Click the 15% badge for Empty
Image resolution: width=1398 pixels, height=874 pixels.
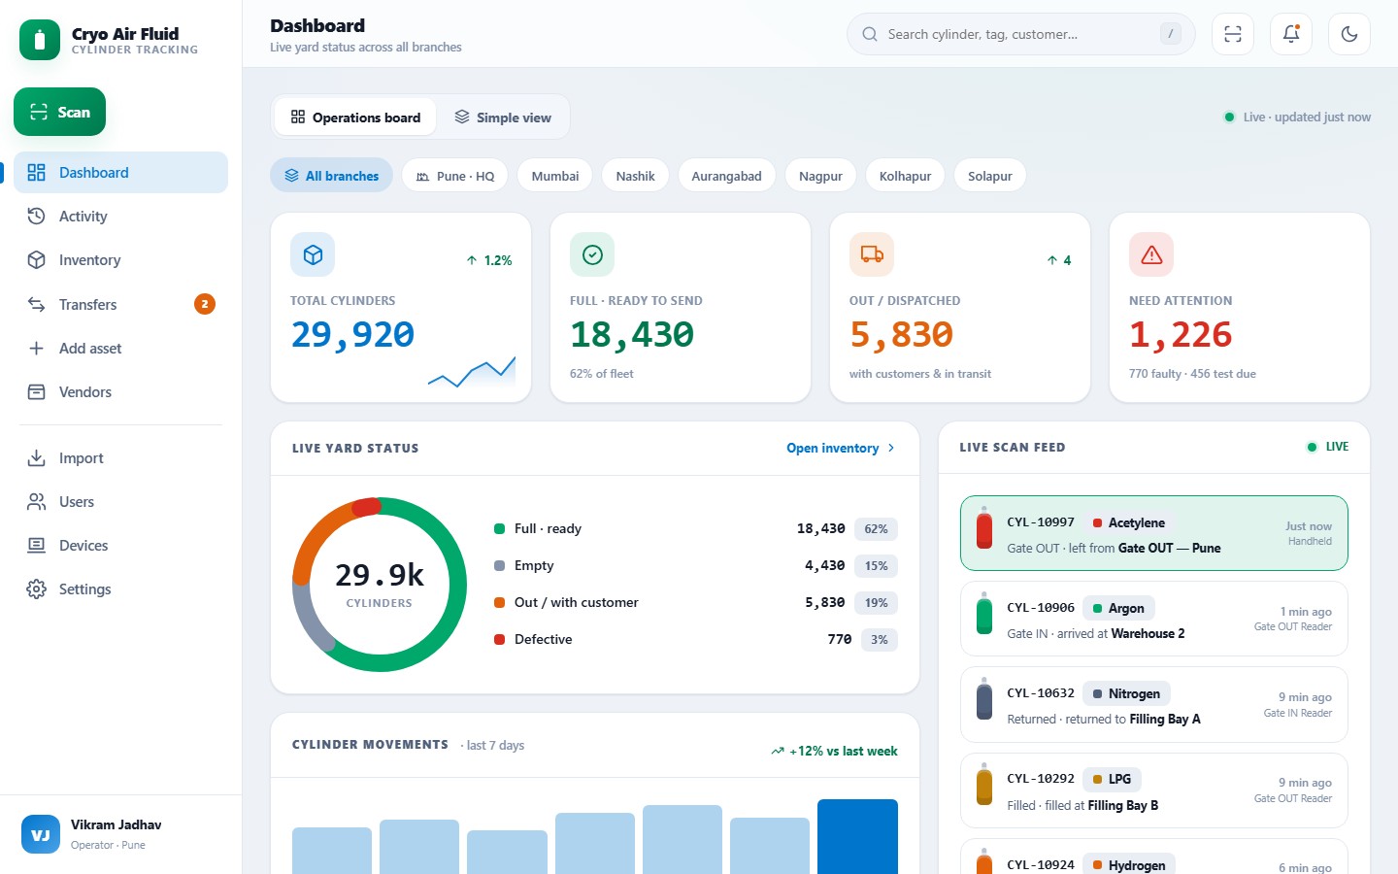876,566
